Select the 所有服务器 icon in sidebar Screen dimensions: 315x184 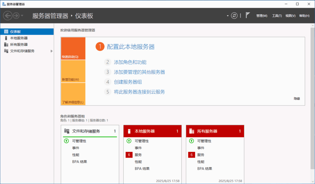tap(6, 44)
